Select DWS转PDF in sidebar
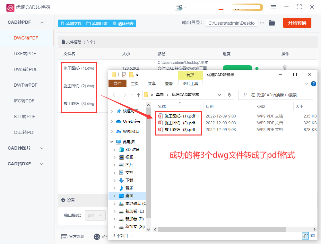 tap(26, 69)
